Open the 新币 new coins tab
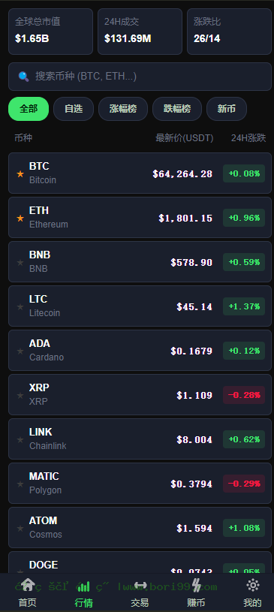The height and width of the screenshot is (612, 274). click(x=227, y=109)
